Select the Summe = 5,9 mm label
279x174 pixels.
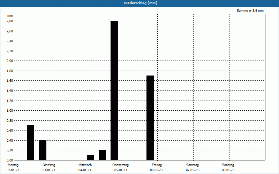250,11
